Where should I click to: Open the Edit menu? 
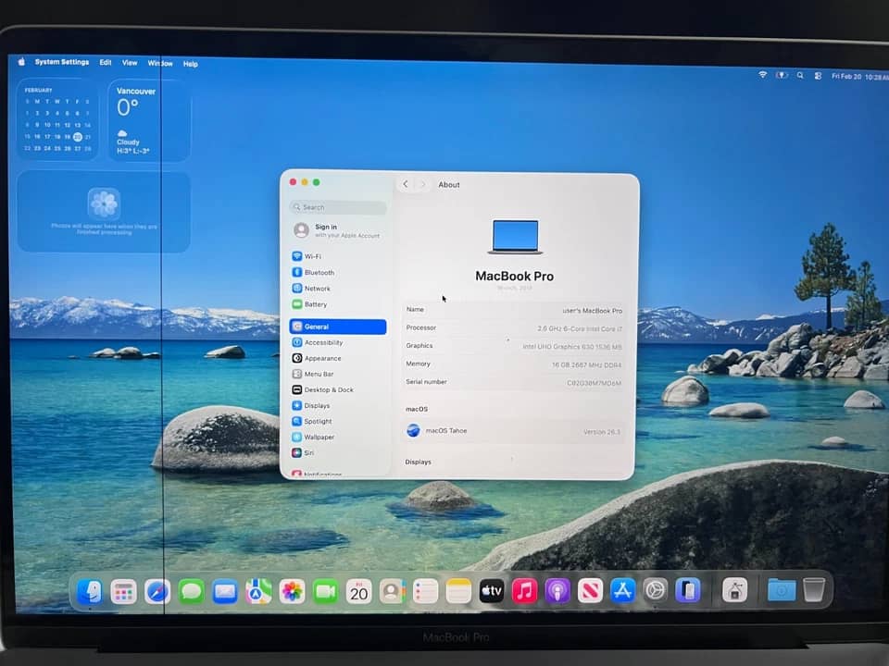pyautogui.click(x=106, y=62)
